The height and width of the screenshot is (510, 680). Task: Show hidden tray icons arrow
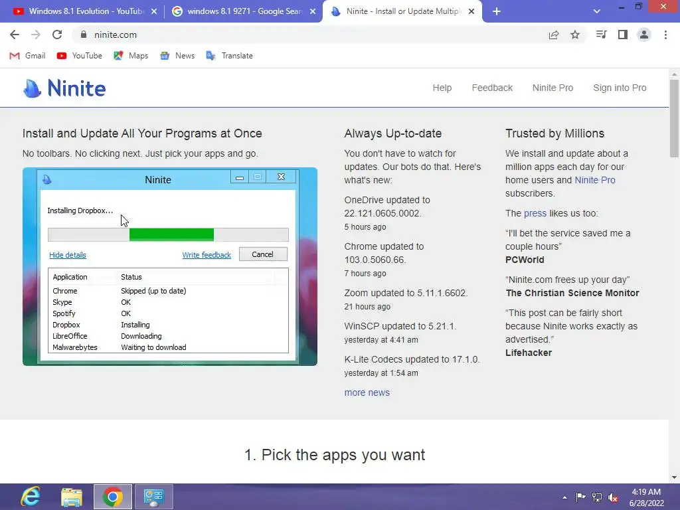[564, 497]
